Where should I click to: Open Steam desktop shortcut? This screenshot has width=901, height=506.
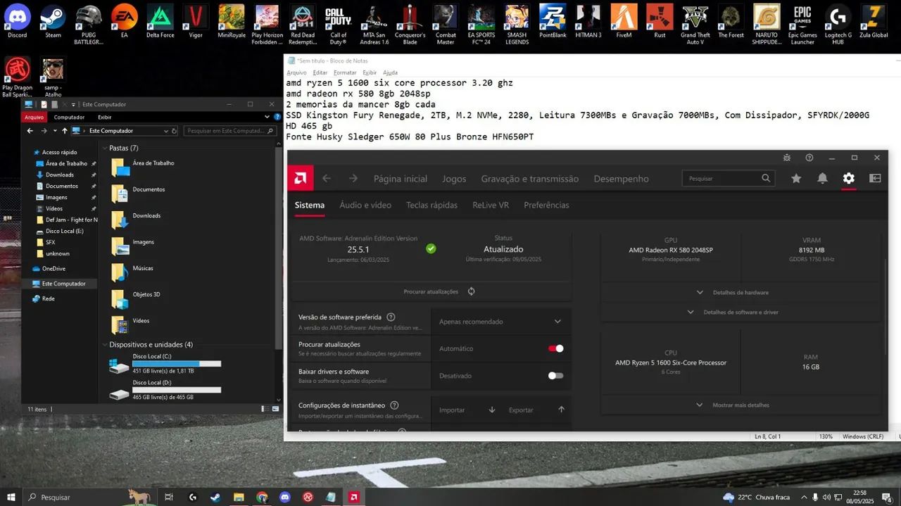click(x=53, y=21)
